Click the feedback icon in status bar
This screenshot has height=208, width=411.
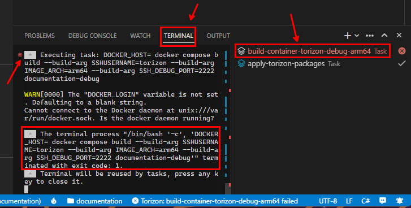tap(383, 201)
